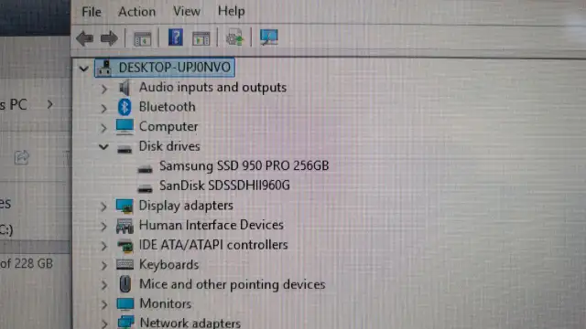
Task: Select the SanDisk SDSSDHII960G drive
Action: 224,186
